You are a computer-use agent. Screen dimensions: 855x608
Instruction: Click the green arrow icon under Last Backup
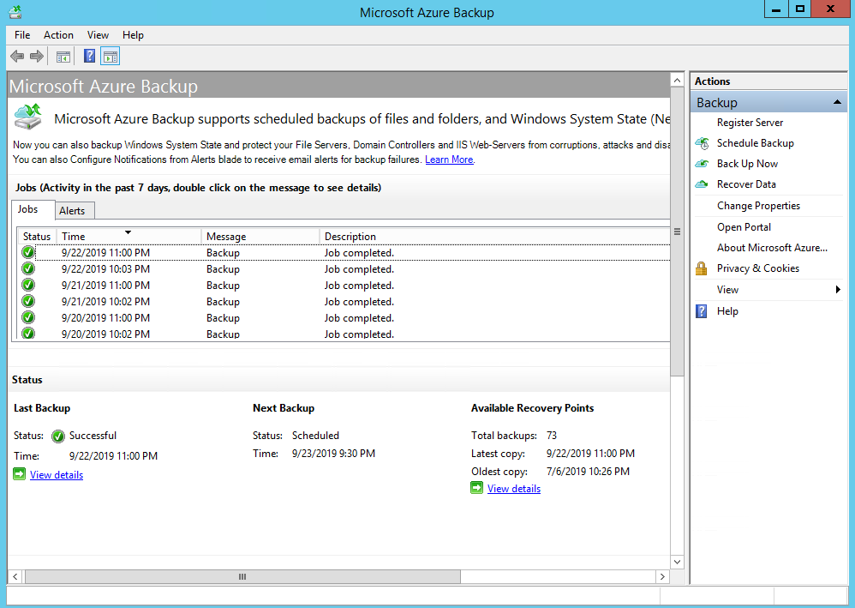(x=19, y=473)
